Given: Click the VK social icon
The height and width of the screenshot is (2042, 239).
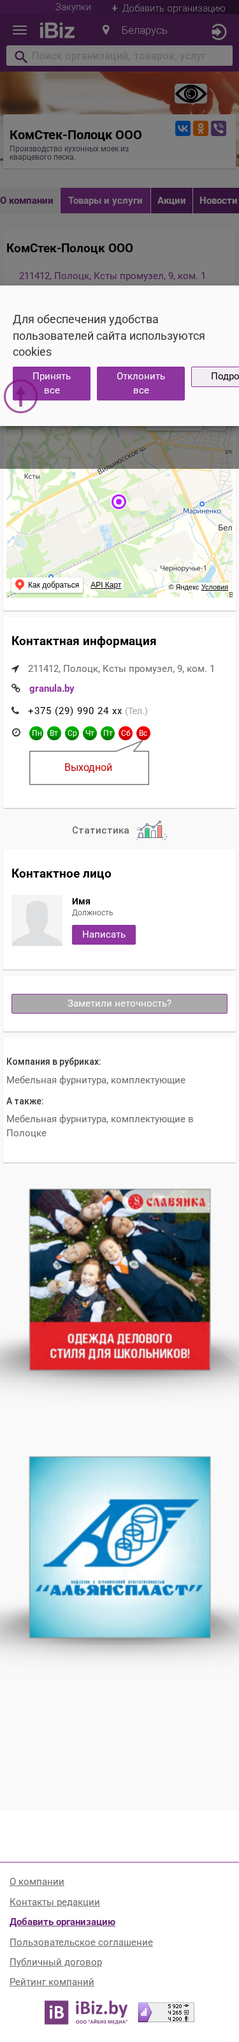Looking at the screenshot, I should coord(182,128).
